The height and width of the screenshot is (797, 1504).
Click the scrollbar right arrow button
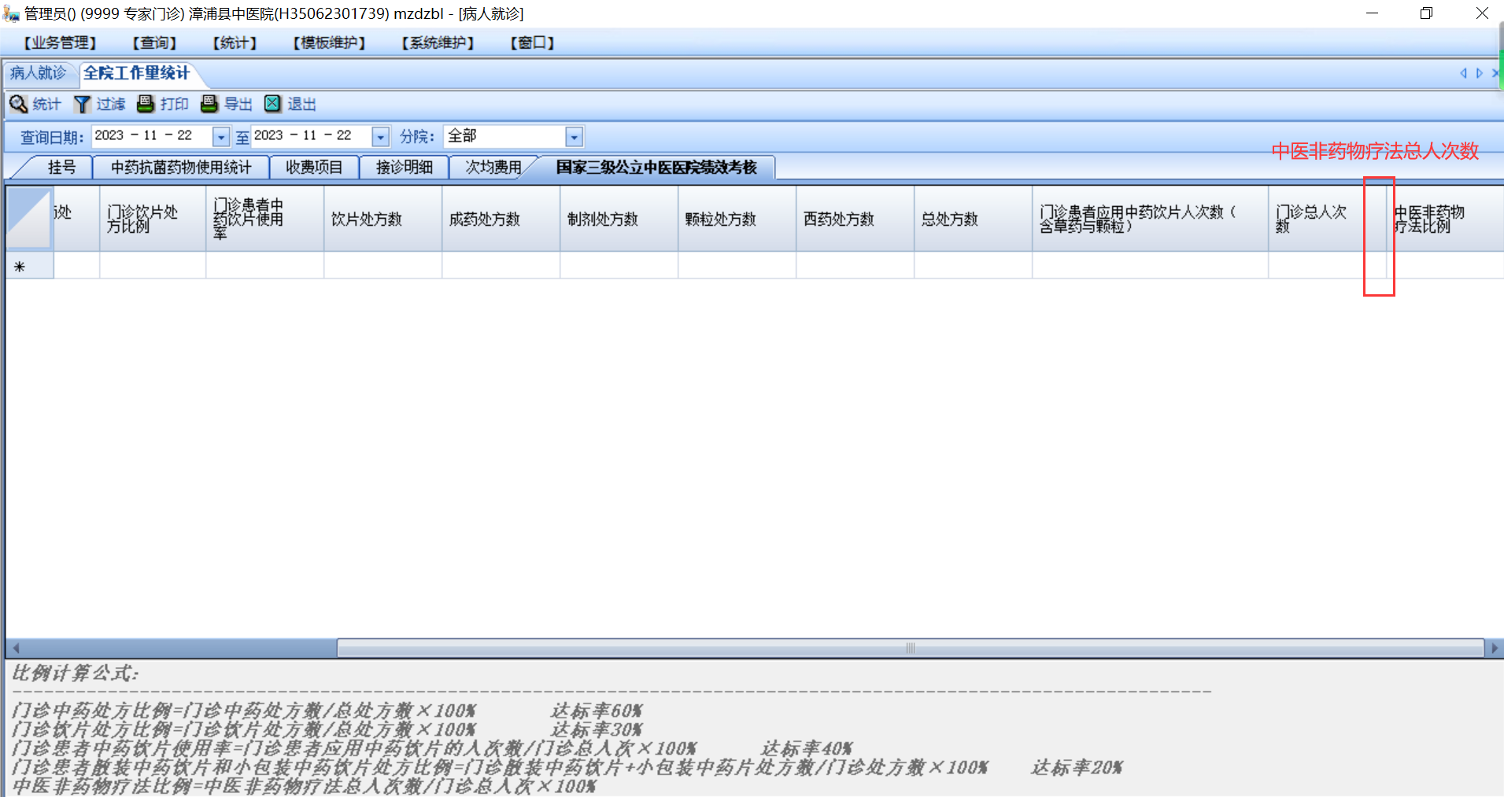1494,648
